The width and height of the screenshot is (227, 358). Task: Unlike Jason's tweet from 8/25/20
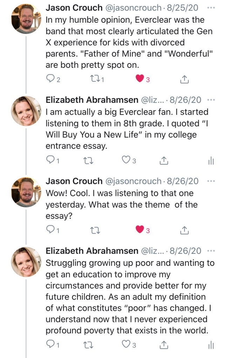139,79
